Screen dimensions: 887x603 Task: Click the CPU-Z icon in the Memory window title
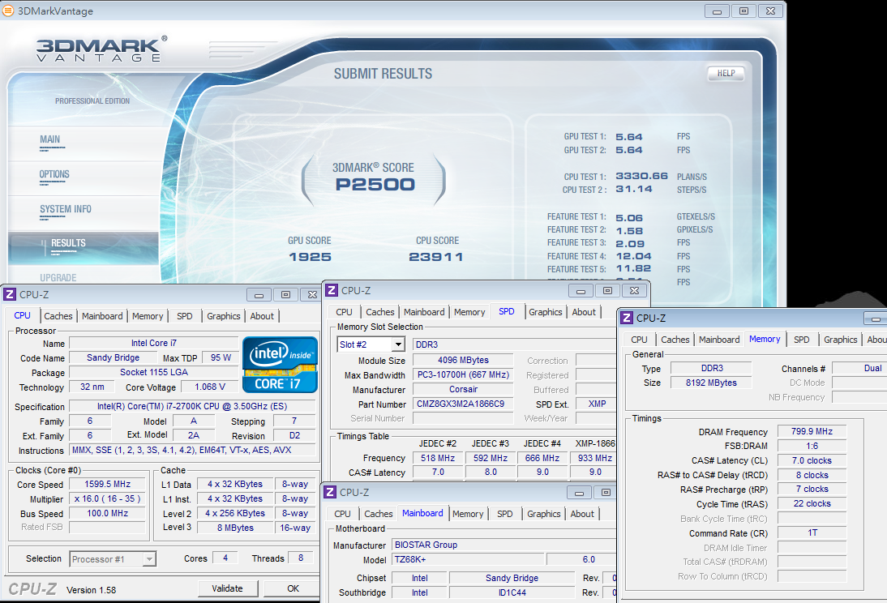(x=627, y=318)
